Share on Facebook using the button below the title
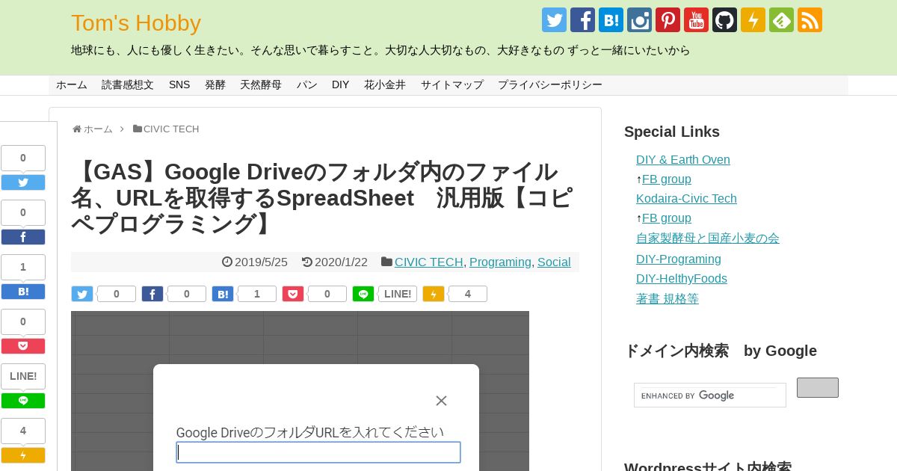The width and height of the screenshot is (897, 471). [x=152, y=294]
